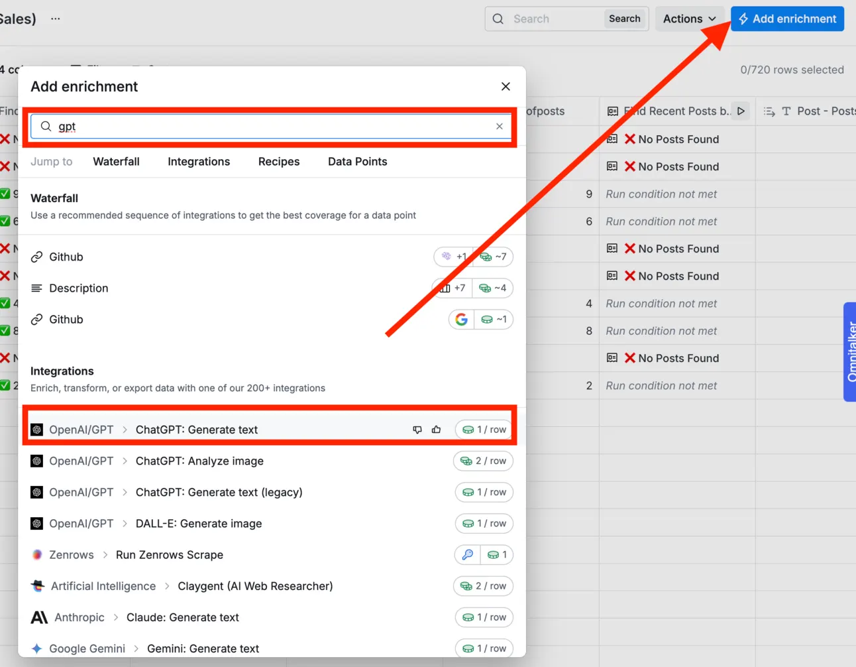Choose DALL-E: Generate image integration
The image size is (856, 667).
tap(272, 523)
